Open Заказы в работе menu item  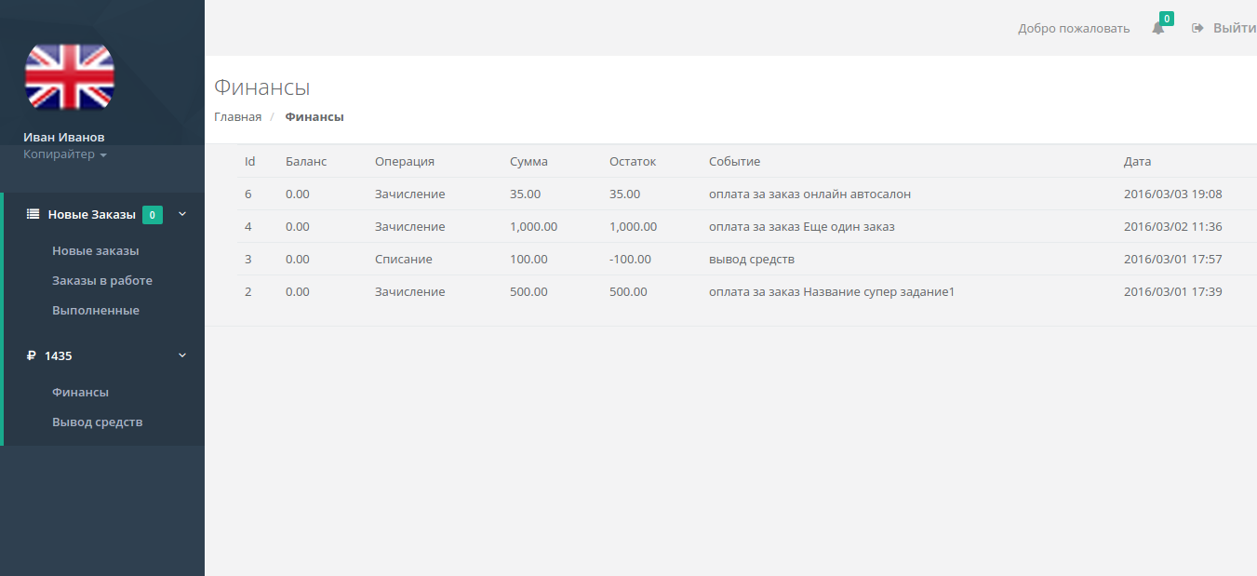click(102, 281)
